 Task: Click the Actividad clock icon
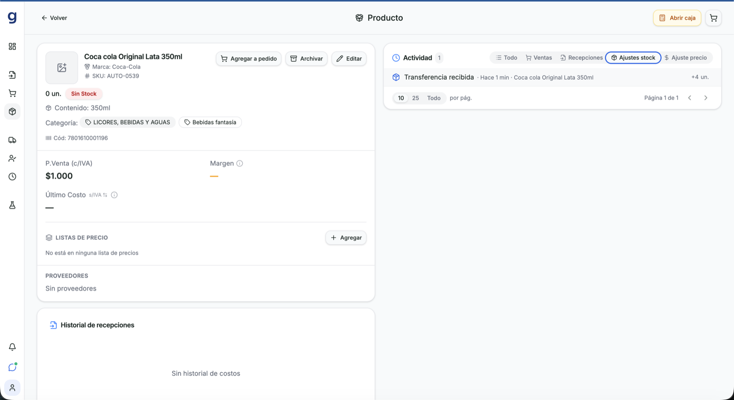pyautogui.click(x=396, y=58)
